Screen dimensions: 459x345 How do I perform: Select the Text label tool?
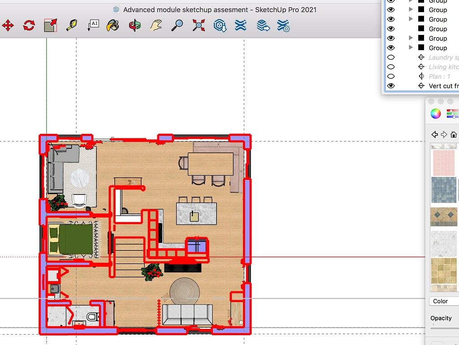point(93,26)
